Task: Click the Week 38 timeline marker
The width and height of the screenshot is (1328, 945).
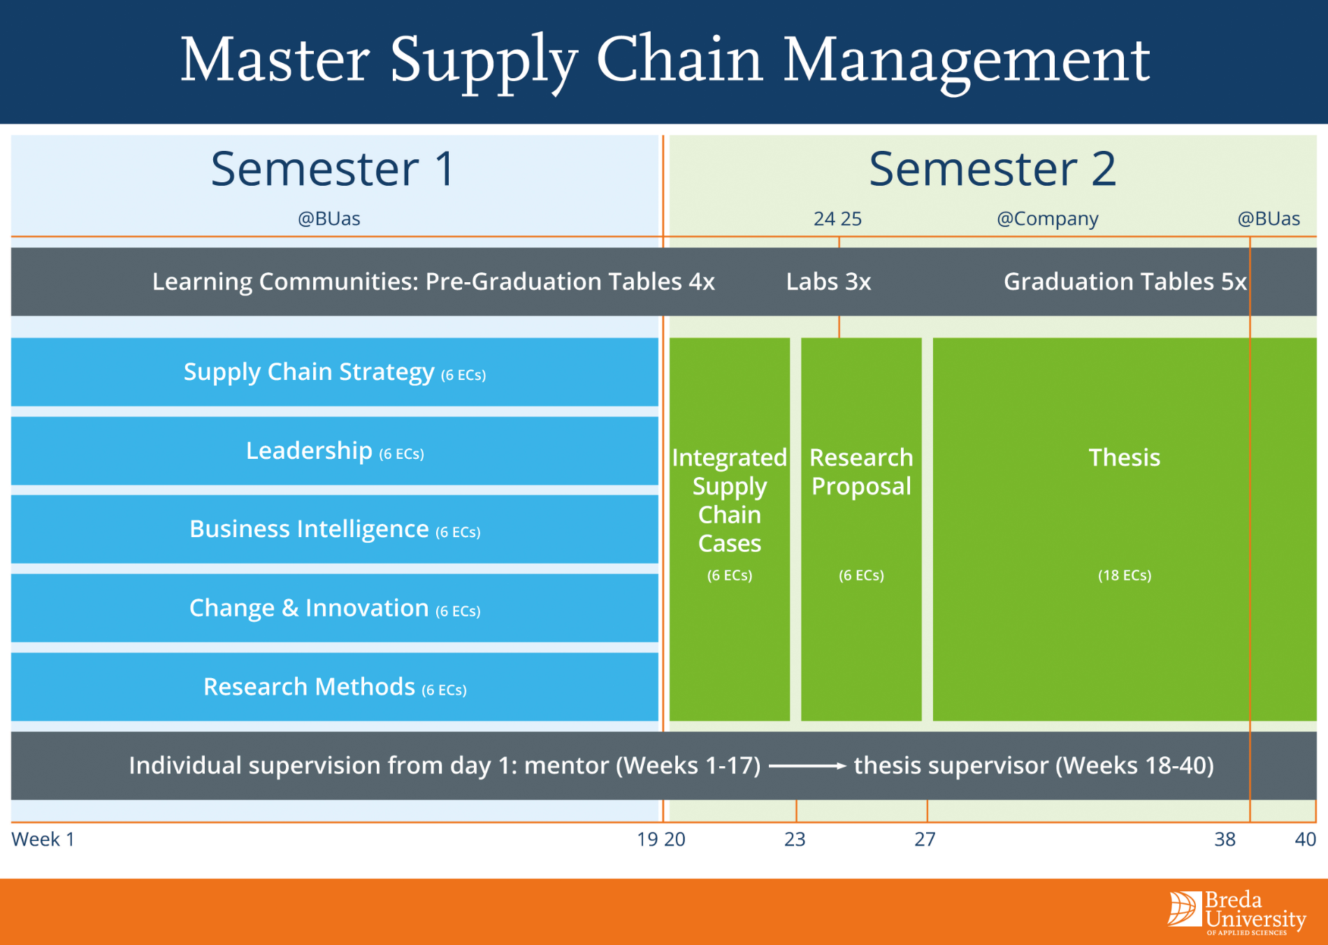Action: pyautogui.click(x=1225, y=839)
